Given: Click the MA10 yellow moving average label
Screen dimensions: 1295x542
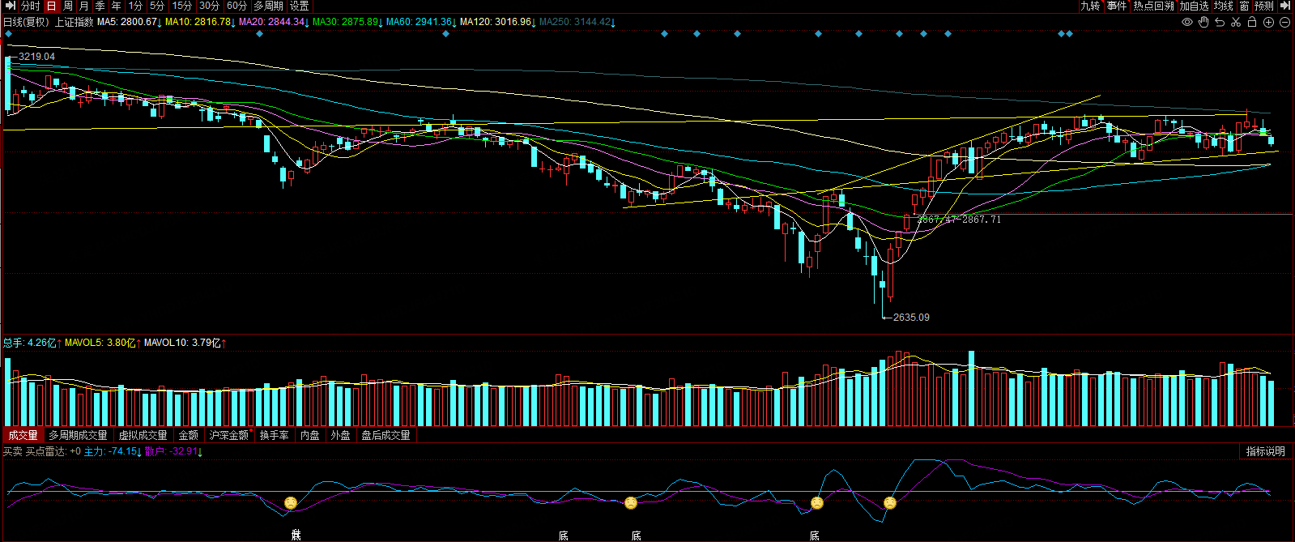Looking at the screenshot, I should tap(200, 22).
